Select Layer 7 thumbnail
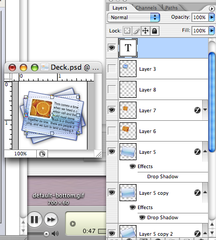The width and height of the screenshot is (216, 240). point(128,110)
